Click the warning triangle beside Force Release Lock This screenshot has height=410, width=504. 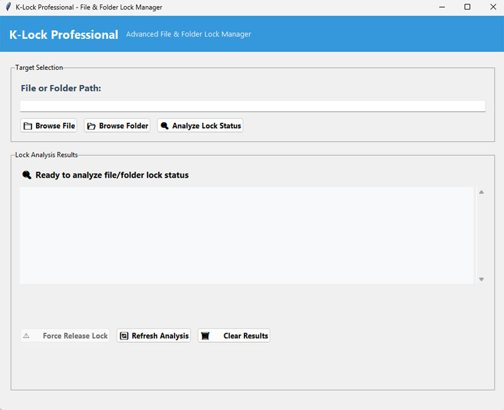click(x=26, y=336)
